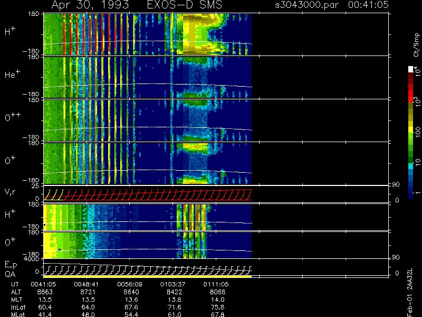
Task: Select the UT value "0056:09"
Action: click(129, 284)
